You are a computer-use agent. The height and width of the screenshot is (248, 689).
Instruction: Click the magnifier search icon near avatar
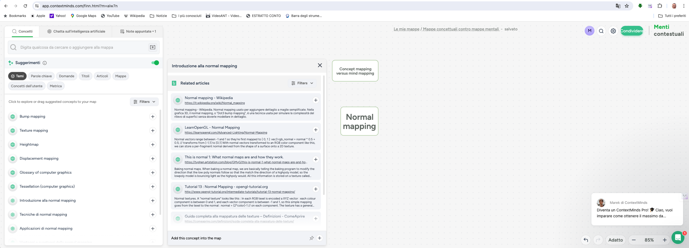601,31
